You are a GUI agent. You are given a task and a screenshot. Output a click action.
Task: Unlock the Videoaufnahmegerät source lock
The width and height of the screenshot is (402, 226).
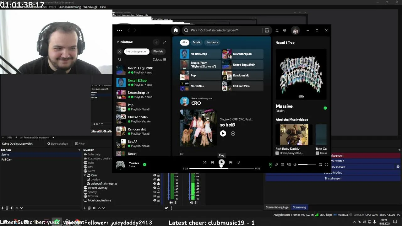[x=158, y=184]
